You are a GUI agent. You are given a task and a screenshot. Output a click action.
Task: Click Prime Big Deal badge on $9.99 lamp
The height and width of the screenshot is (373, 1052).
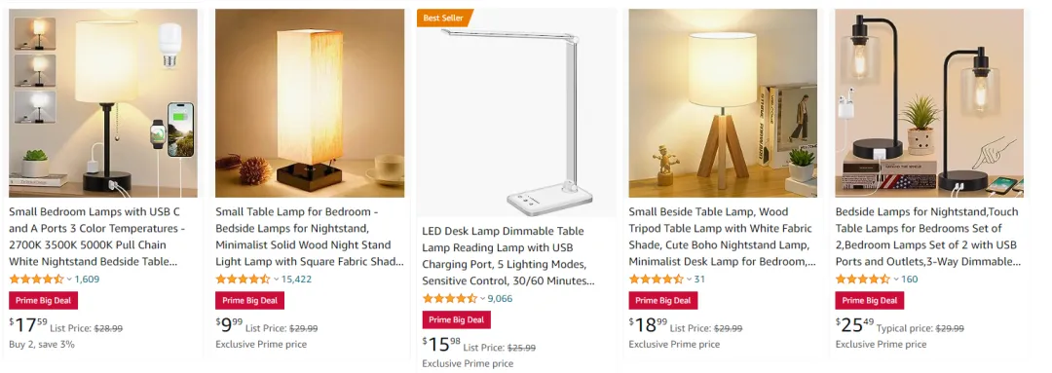(x=249, y=301)
